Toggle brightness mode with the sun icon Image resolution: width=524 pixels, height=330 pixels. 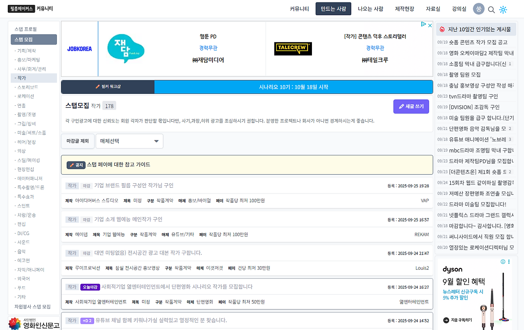[503, 9]
